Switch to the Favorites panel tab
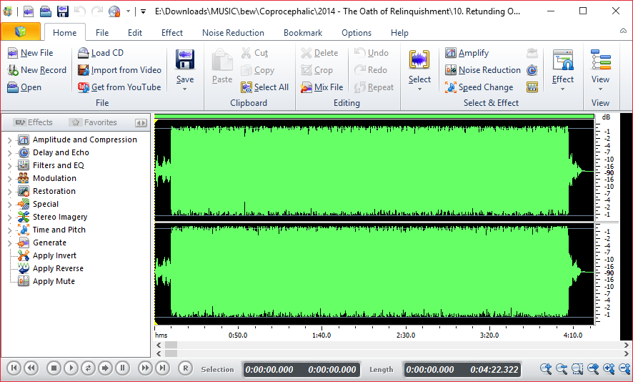This screenshot has height=382, width=633. tap(94, 122)
